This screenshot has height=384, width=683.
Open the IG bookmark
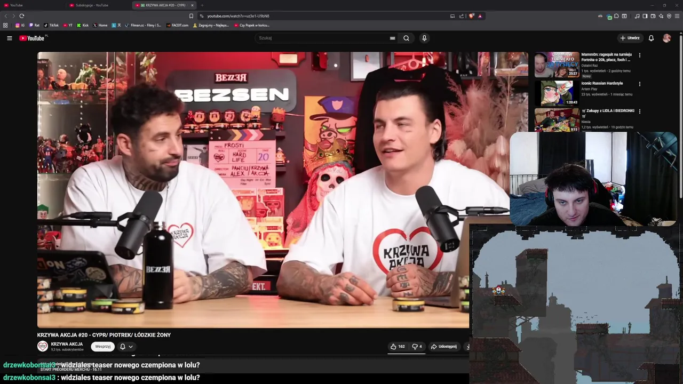tap(20, 25)
